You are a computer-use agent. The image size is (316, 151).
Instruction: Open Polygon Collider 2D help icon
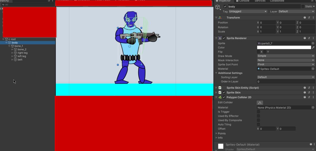(x=305, y=97)
